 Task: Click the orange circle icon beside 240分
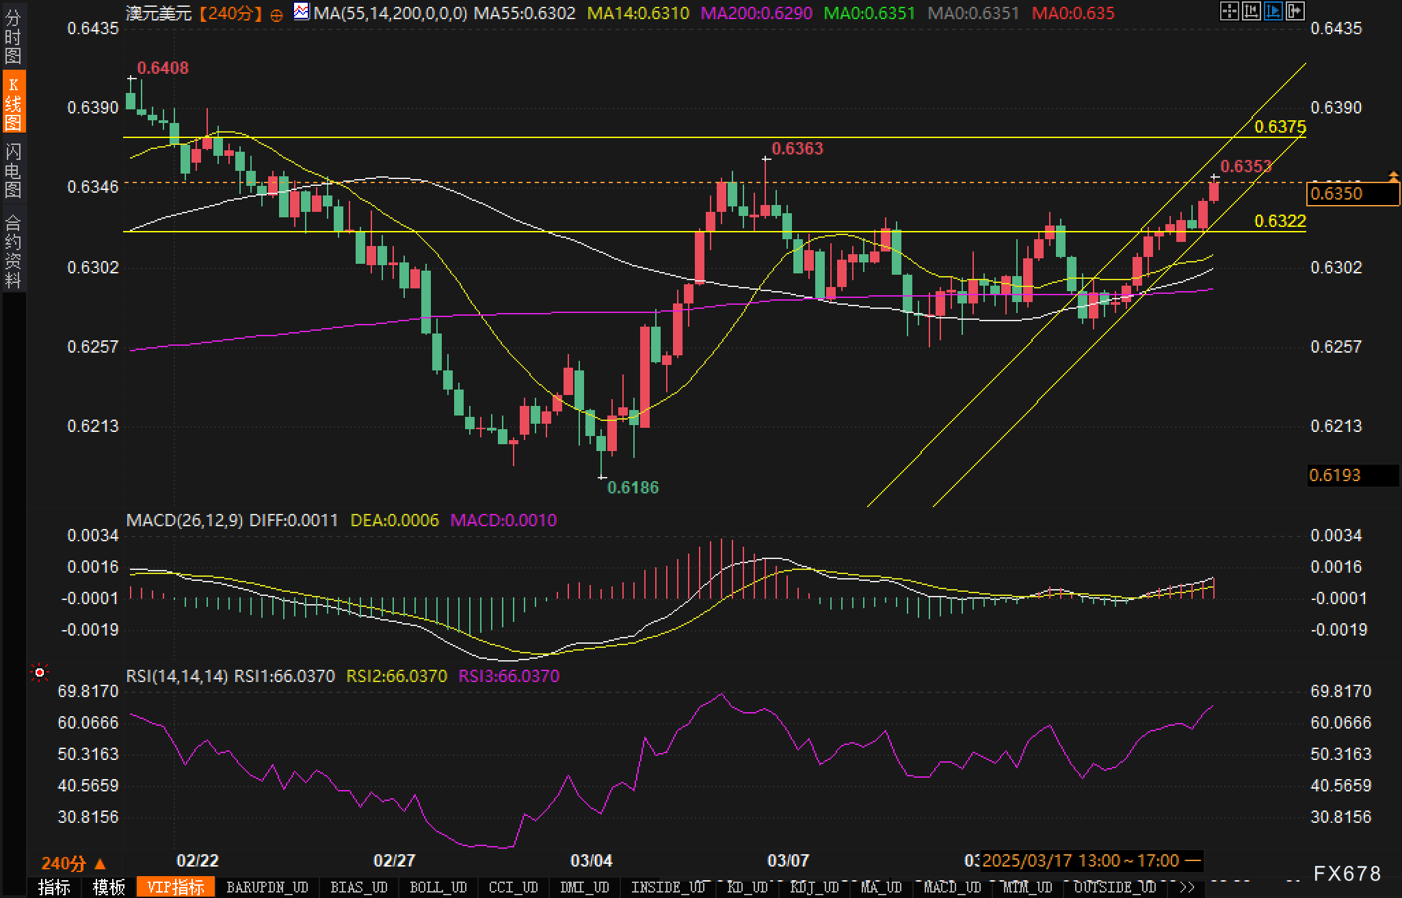tap(276, 14)
